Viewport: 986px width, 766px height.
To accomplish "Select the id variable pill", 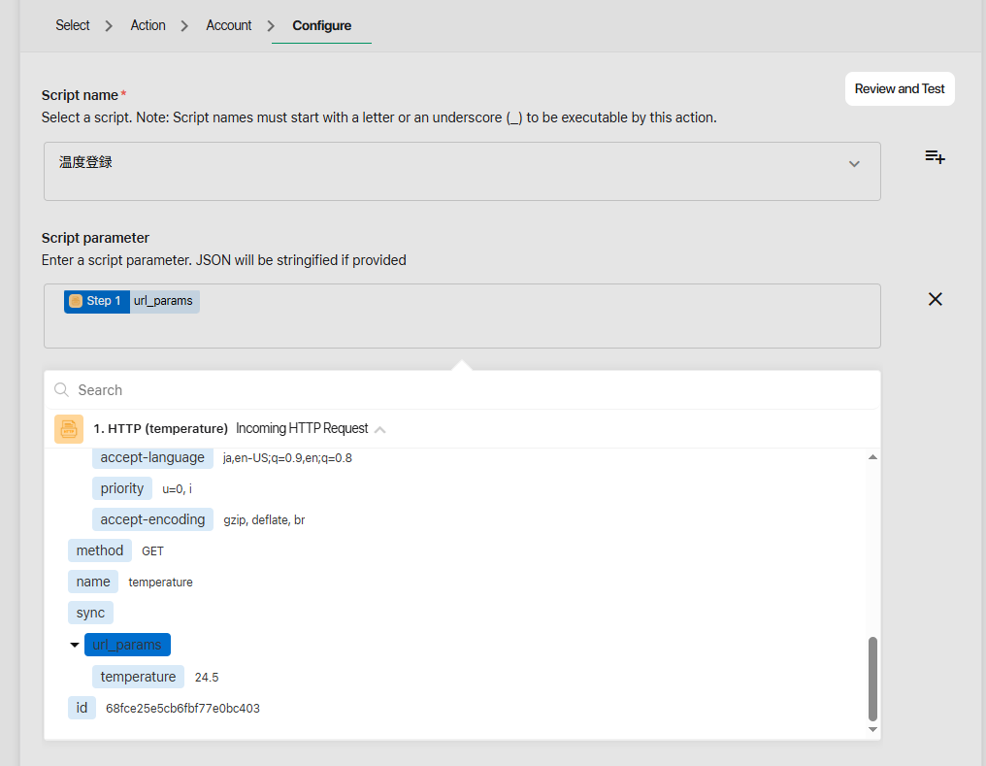I will [82, 708].
